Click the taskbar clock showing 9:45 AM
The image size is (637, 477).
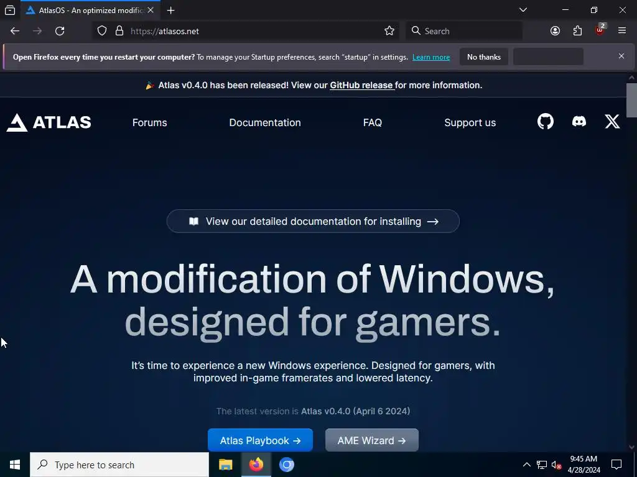[x=584, y=465]
